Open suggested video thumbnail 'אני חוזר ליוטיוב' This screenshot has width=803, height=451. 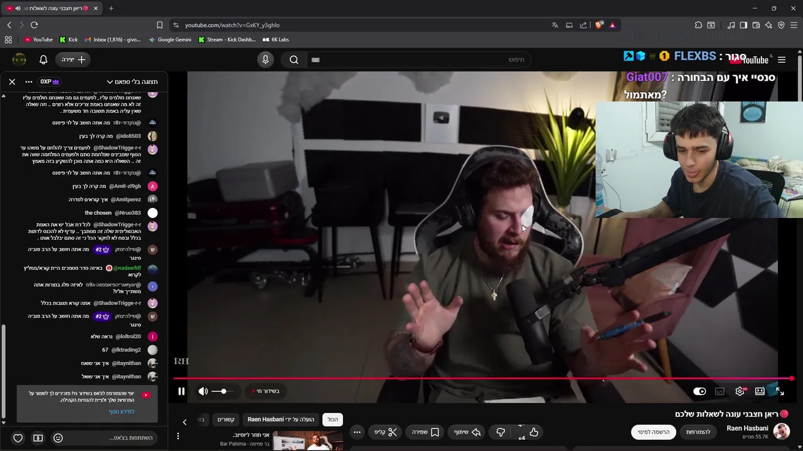(x=308, y=441)
